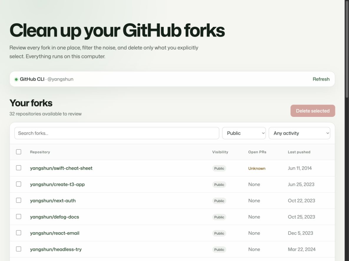Viewport: 349px width, 261px height.
Task: Click the Delete selected button
Action: (313, 111)
